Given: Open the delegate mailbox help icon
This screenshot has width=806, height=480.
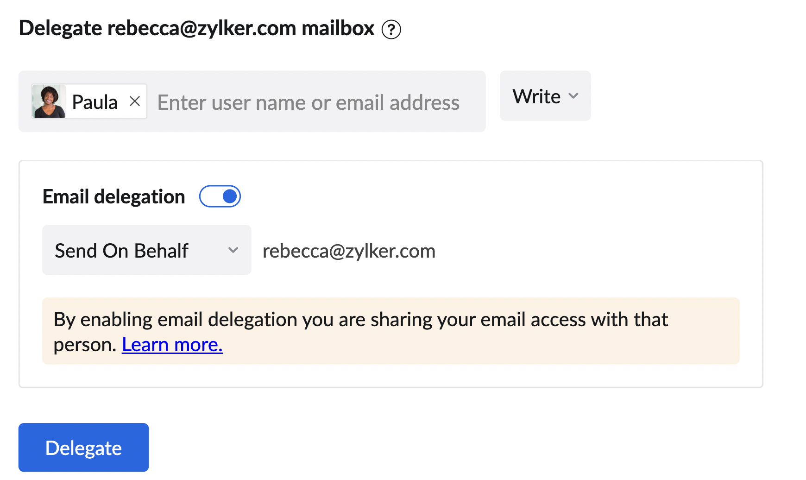Looking at the screenshot, I should point(391,30).
